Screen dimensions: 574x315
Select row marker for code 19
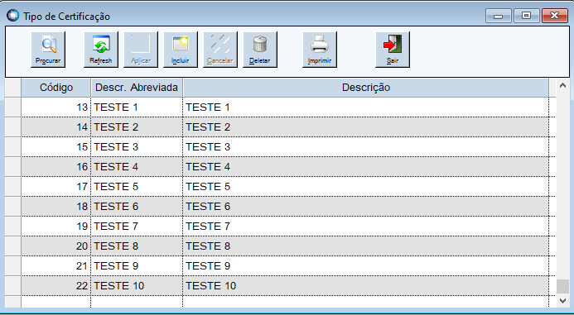pos(13,227)
